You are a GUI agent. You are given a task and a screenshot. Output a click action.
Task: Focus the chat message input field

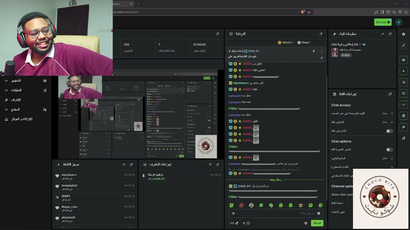(x=276, y=213)
